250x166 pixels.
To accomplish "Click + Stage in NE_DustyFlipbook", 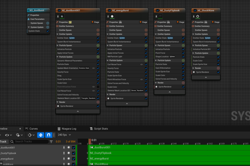I will pyautogui.click(x=181, y=22).
